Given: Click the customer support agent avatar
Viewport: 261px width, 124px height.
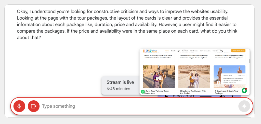Looking at the screenshot, I should point(218,83).
